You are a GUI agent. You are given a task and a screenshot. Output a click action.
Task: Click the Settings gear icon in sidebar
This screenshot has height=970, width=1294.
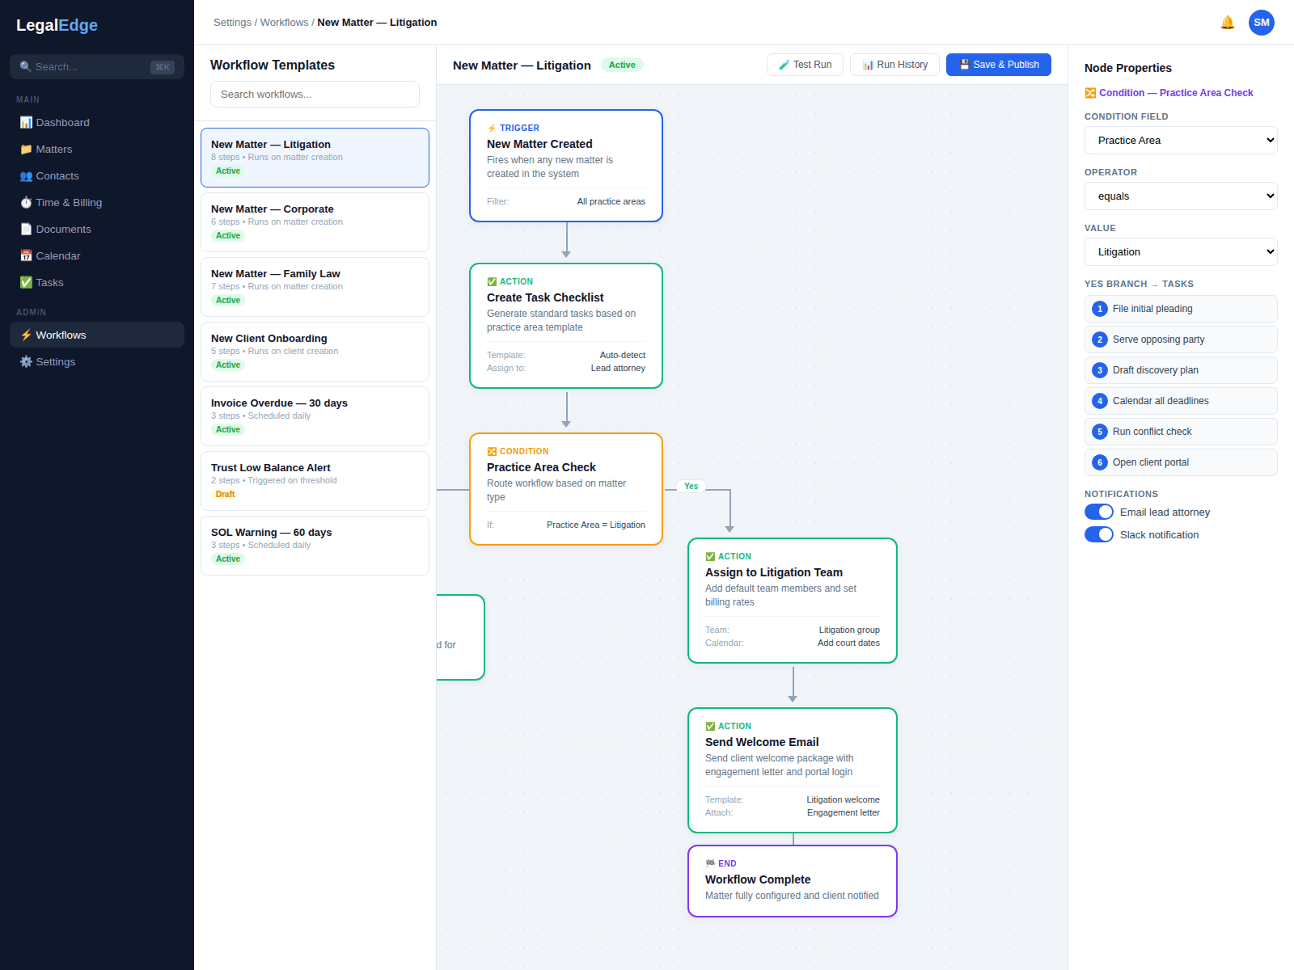[26, 362]
